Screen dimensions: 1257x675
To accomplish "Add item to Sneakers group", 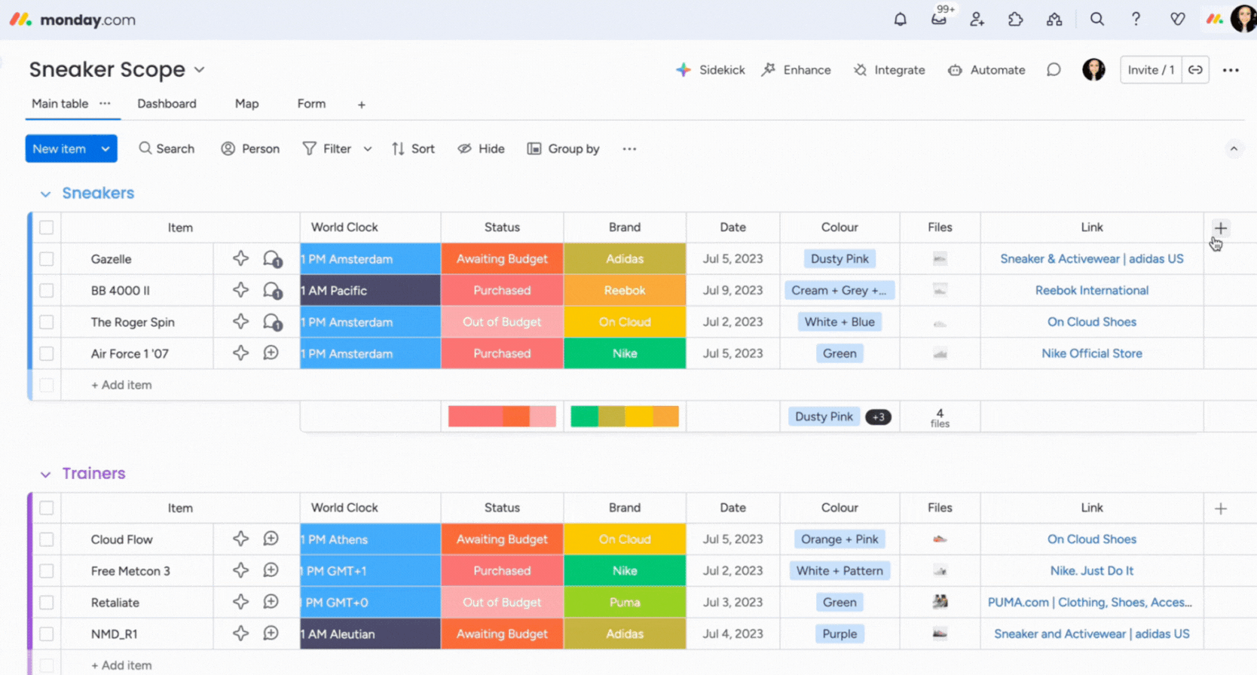I will click(121, 385).
